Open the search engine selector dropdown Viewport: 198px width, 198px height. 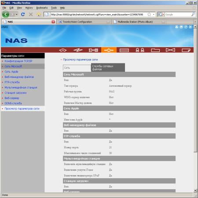161,15
